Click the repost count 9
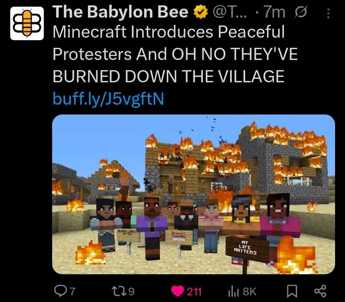 [131, 292]
